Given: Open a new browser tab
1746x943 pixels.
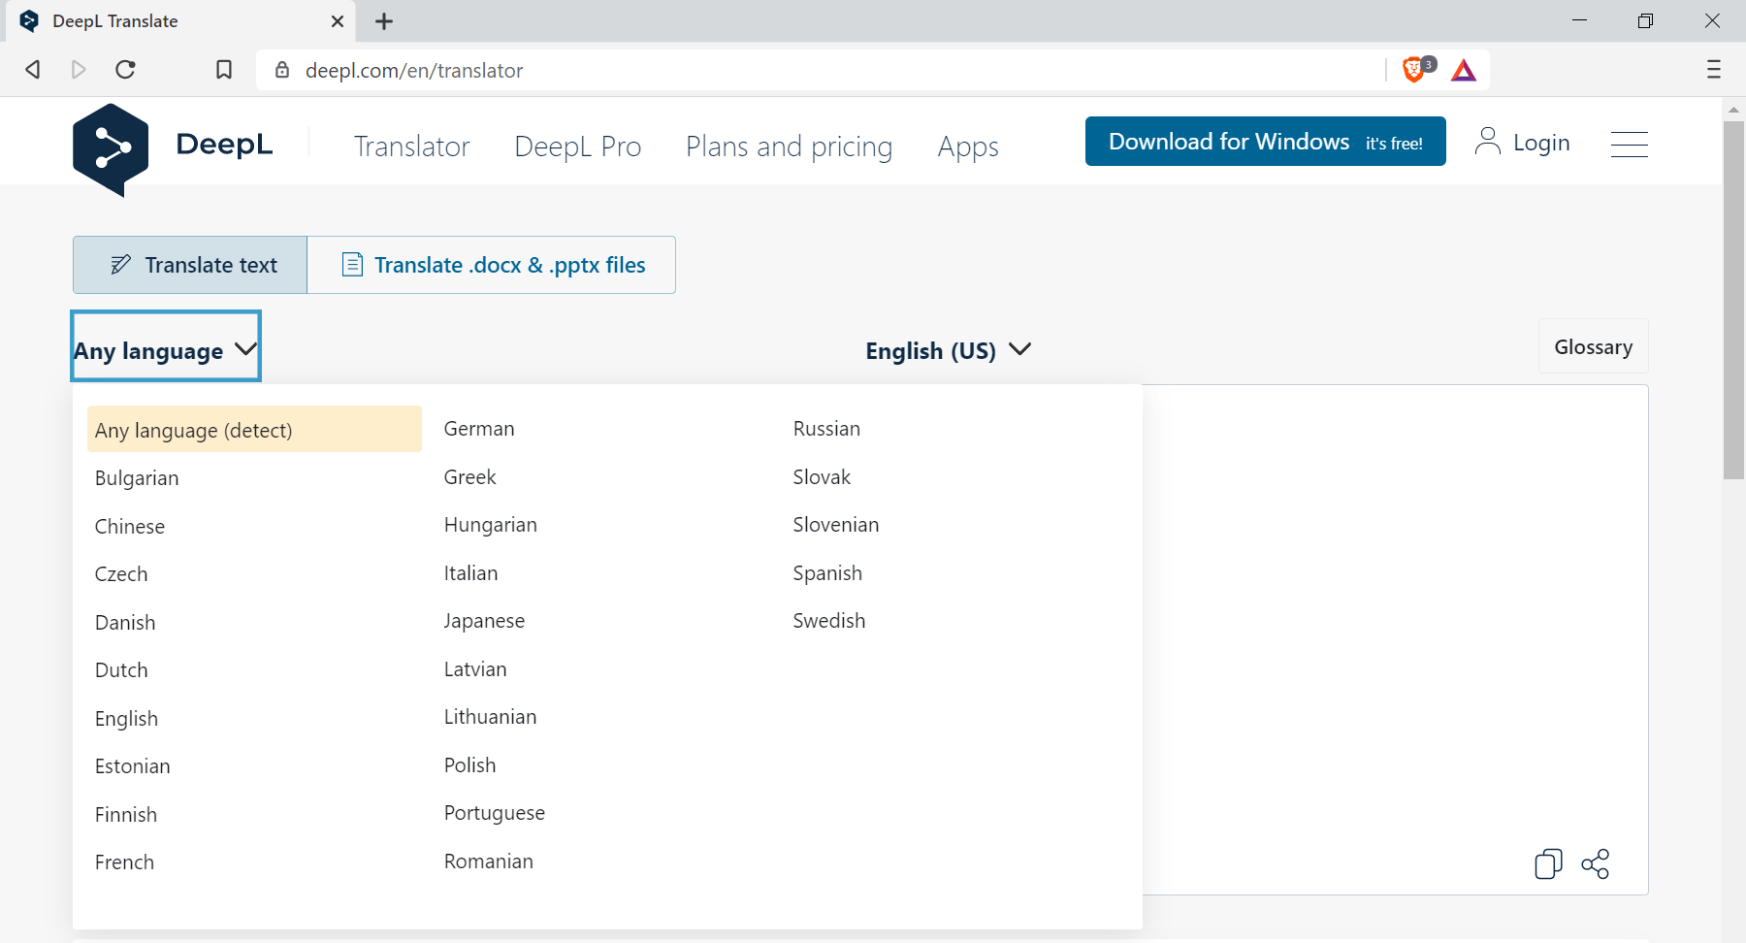Looking at the screenshot, I should pos(384,21).
